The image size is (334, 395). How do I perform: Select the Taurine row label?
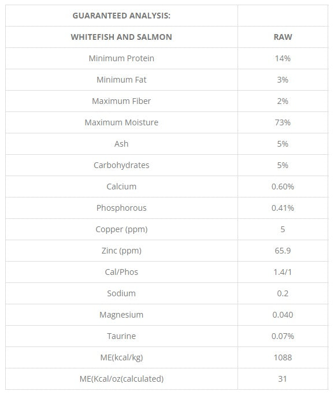point(121,336)
